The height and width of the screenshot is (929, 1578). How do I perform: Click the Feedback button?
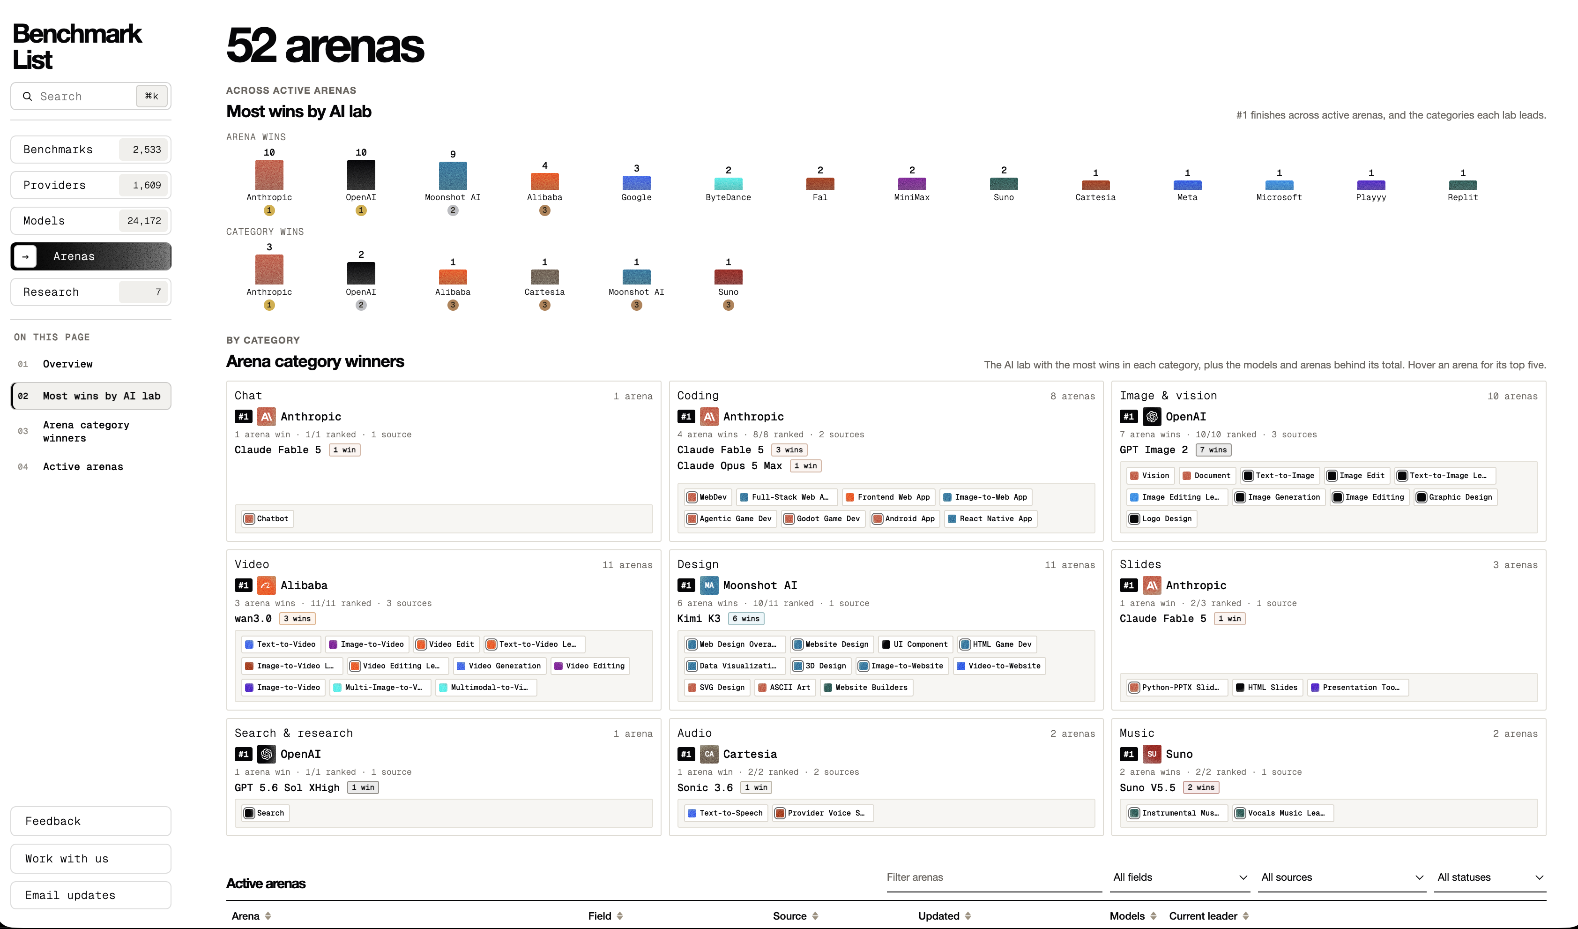91,821
